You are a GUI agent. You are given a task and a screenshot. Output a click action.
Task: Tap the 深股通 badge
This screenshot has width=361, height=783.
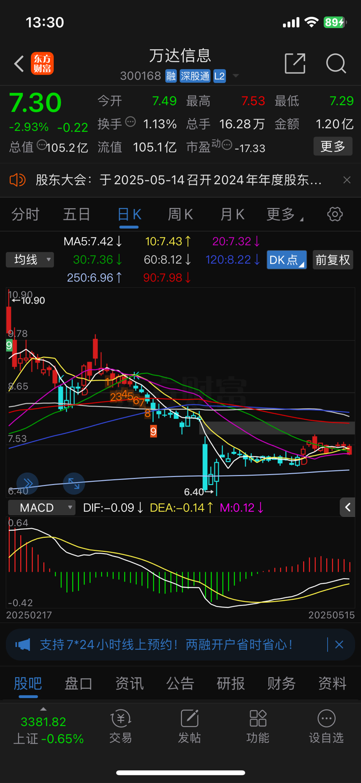click(195, 76)
